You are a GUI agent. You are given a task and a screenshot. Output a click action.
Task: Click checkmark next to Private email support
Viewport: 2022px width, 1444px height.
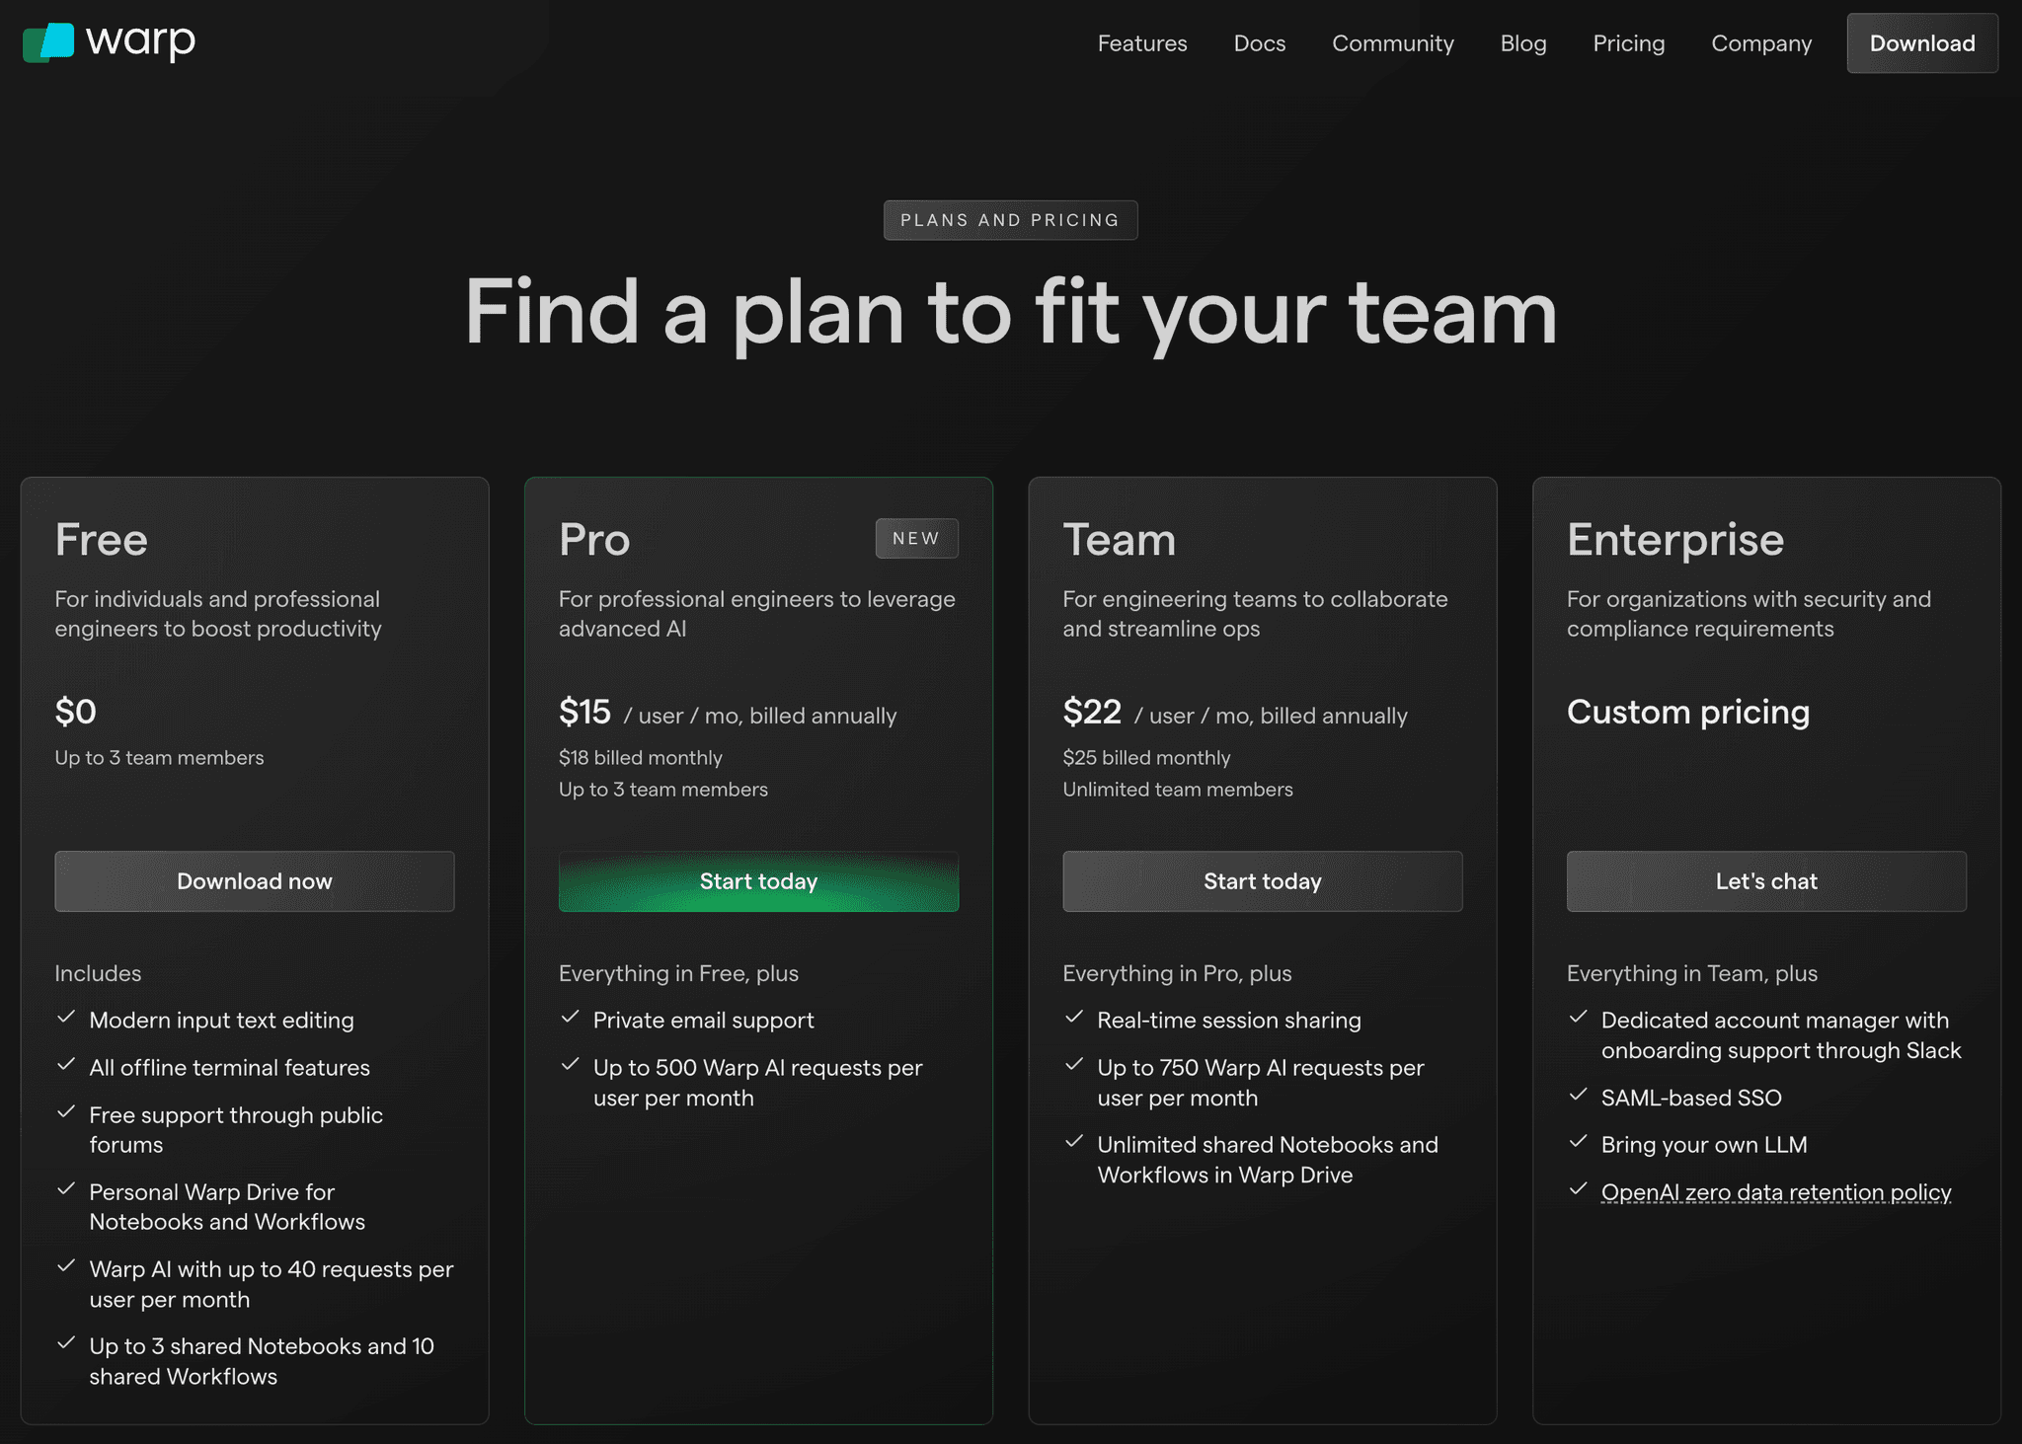pos(570,1018)
